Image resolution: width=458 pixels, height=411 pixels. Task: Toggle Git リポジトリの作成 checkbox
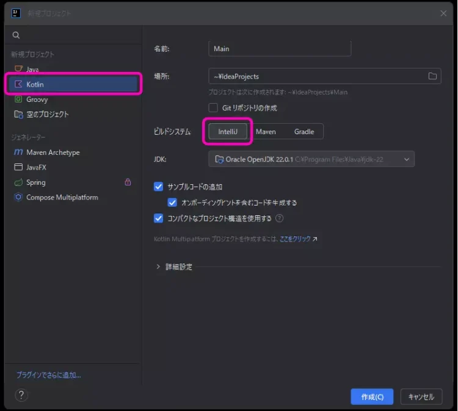pyautogui.click(x=213, y=108)
